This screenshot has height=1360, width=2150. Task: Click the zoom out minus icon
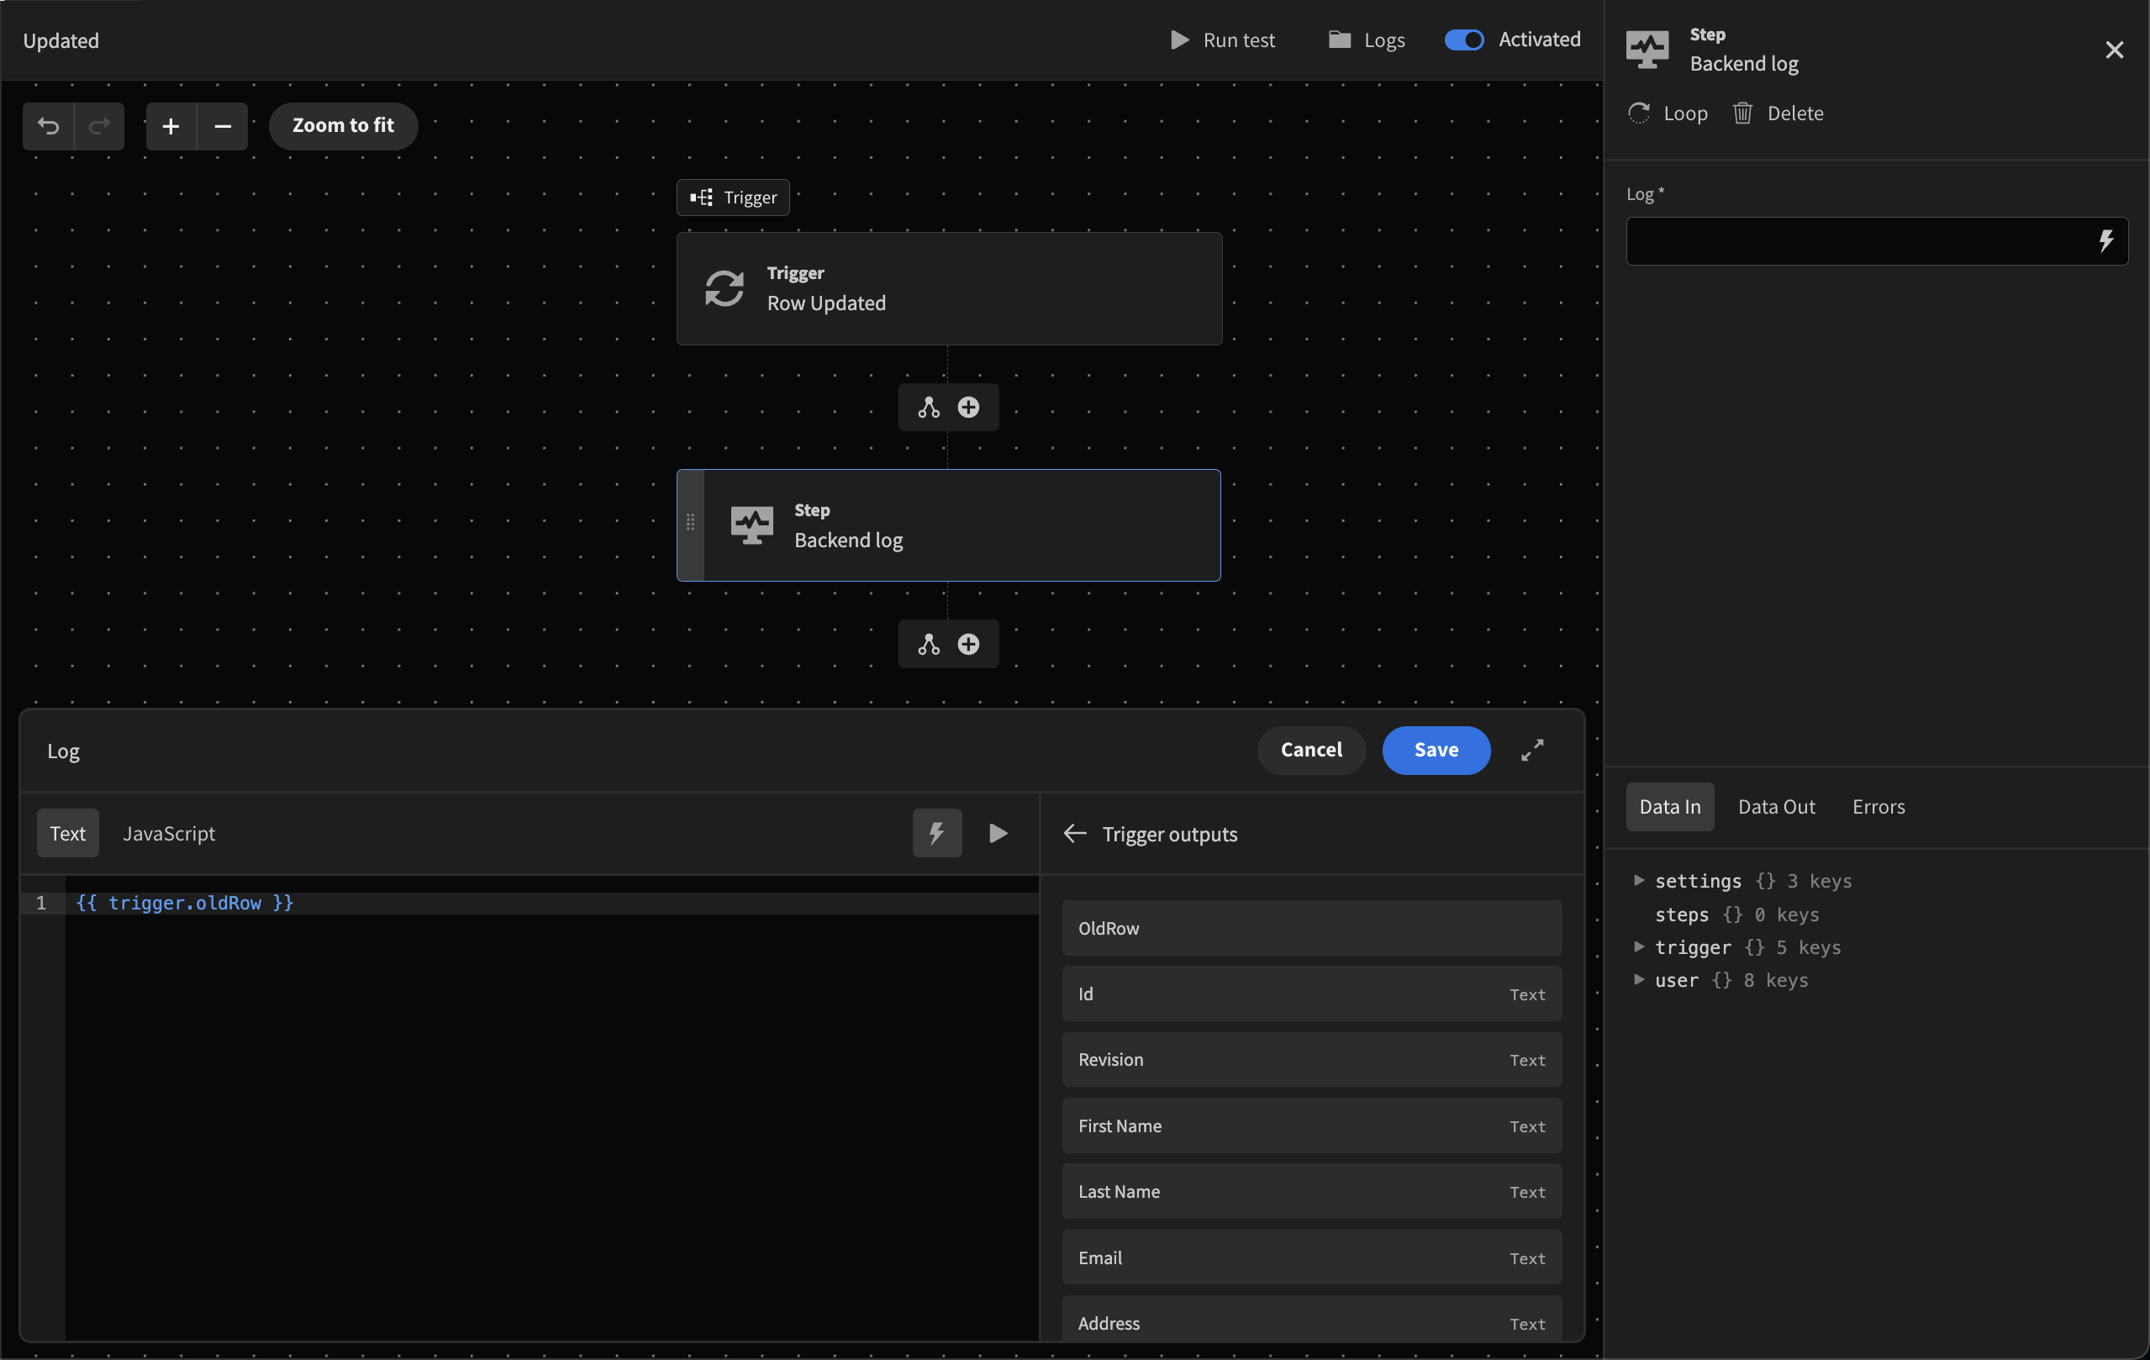pyautogui.click(x=223, y=126)
